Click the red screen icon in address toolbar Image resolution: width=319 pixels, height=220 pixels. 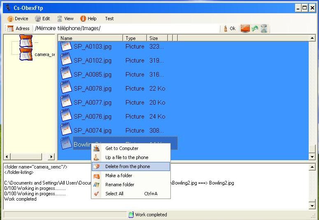[245, 28]
